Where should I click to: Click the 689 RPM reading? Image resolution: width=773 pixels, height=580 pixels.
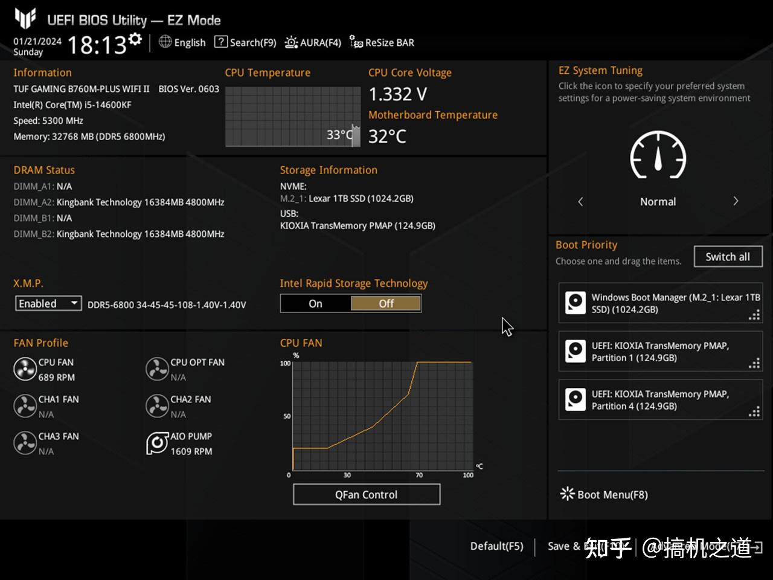coord(57,377)
